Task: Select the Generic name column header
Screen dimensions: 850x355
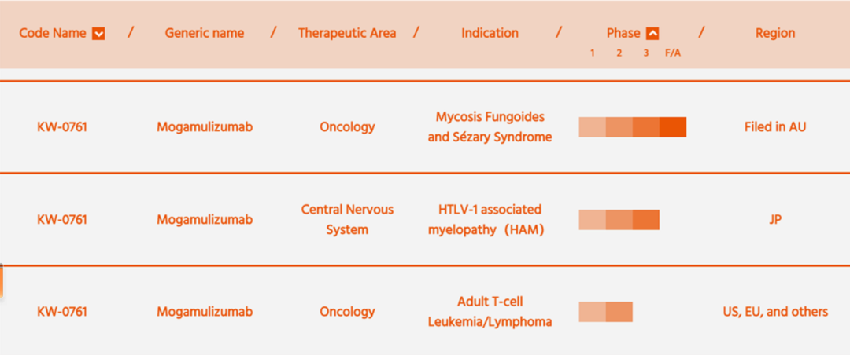Action: point(205,33)
